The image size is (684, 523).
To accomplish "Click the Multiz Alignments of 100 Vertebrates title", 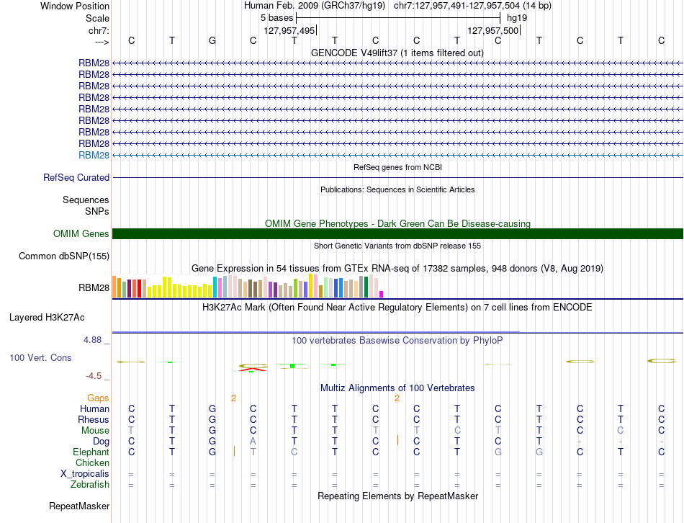I will [x=397, y=388].
